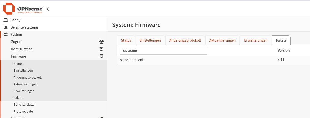Open Protokolldatei in the sidebar
310x118 pixels.
click(x=23, y=111)
